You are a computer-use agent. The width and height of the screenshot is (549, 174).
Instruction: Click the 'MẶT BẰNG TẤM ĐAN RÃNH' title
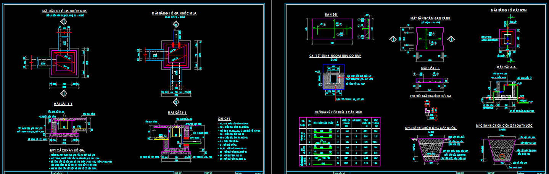point(430,18)
